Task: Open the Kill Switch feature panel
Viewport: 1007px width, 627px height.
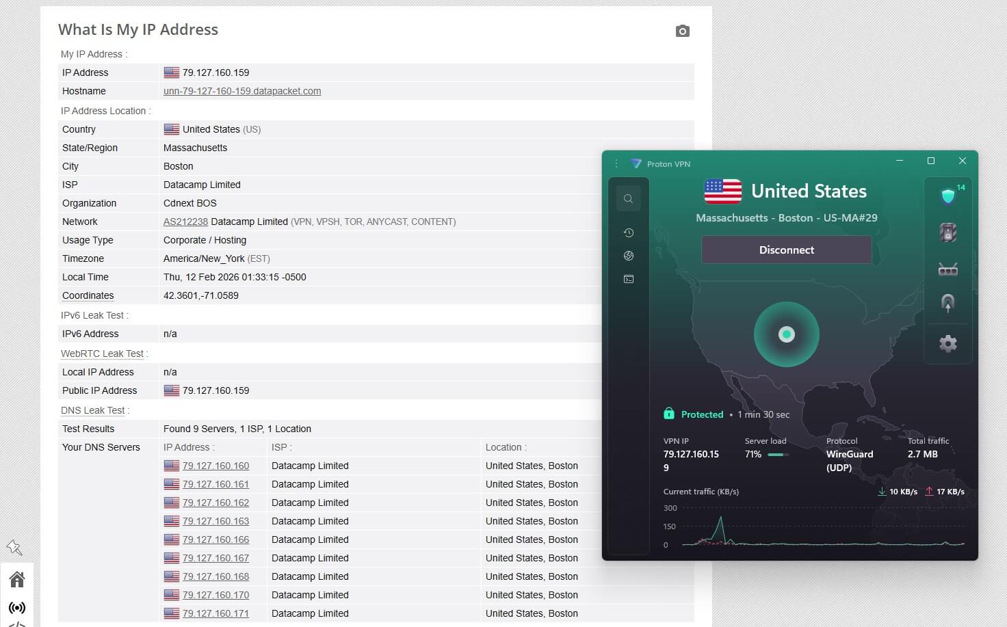Action: pos(948,232)
